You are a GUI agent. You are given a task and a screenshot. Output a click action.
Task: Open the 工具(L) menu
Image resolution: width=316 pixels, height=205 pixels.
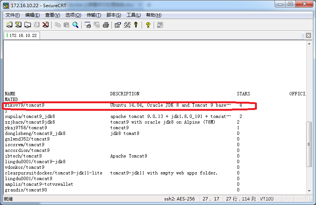tap(133, 15)
